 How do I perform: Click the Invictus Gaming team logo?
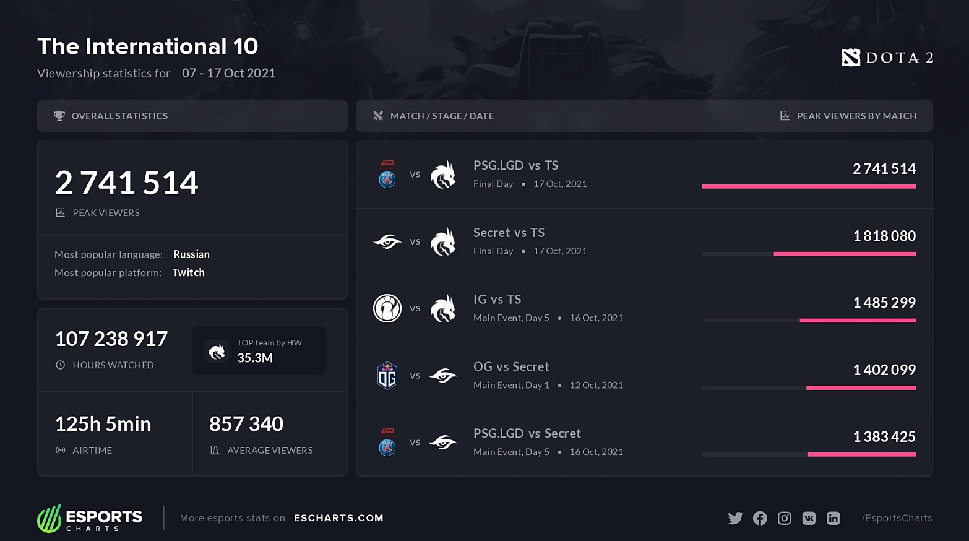(387, 308)
